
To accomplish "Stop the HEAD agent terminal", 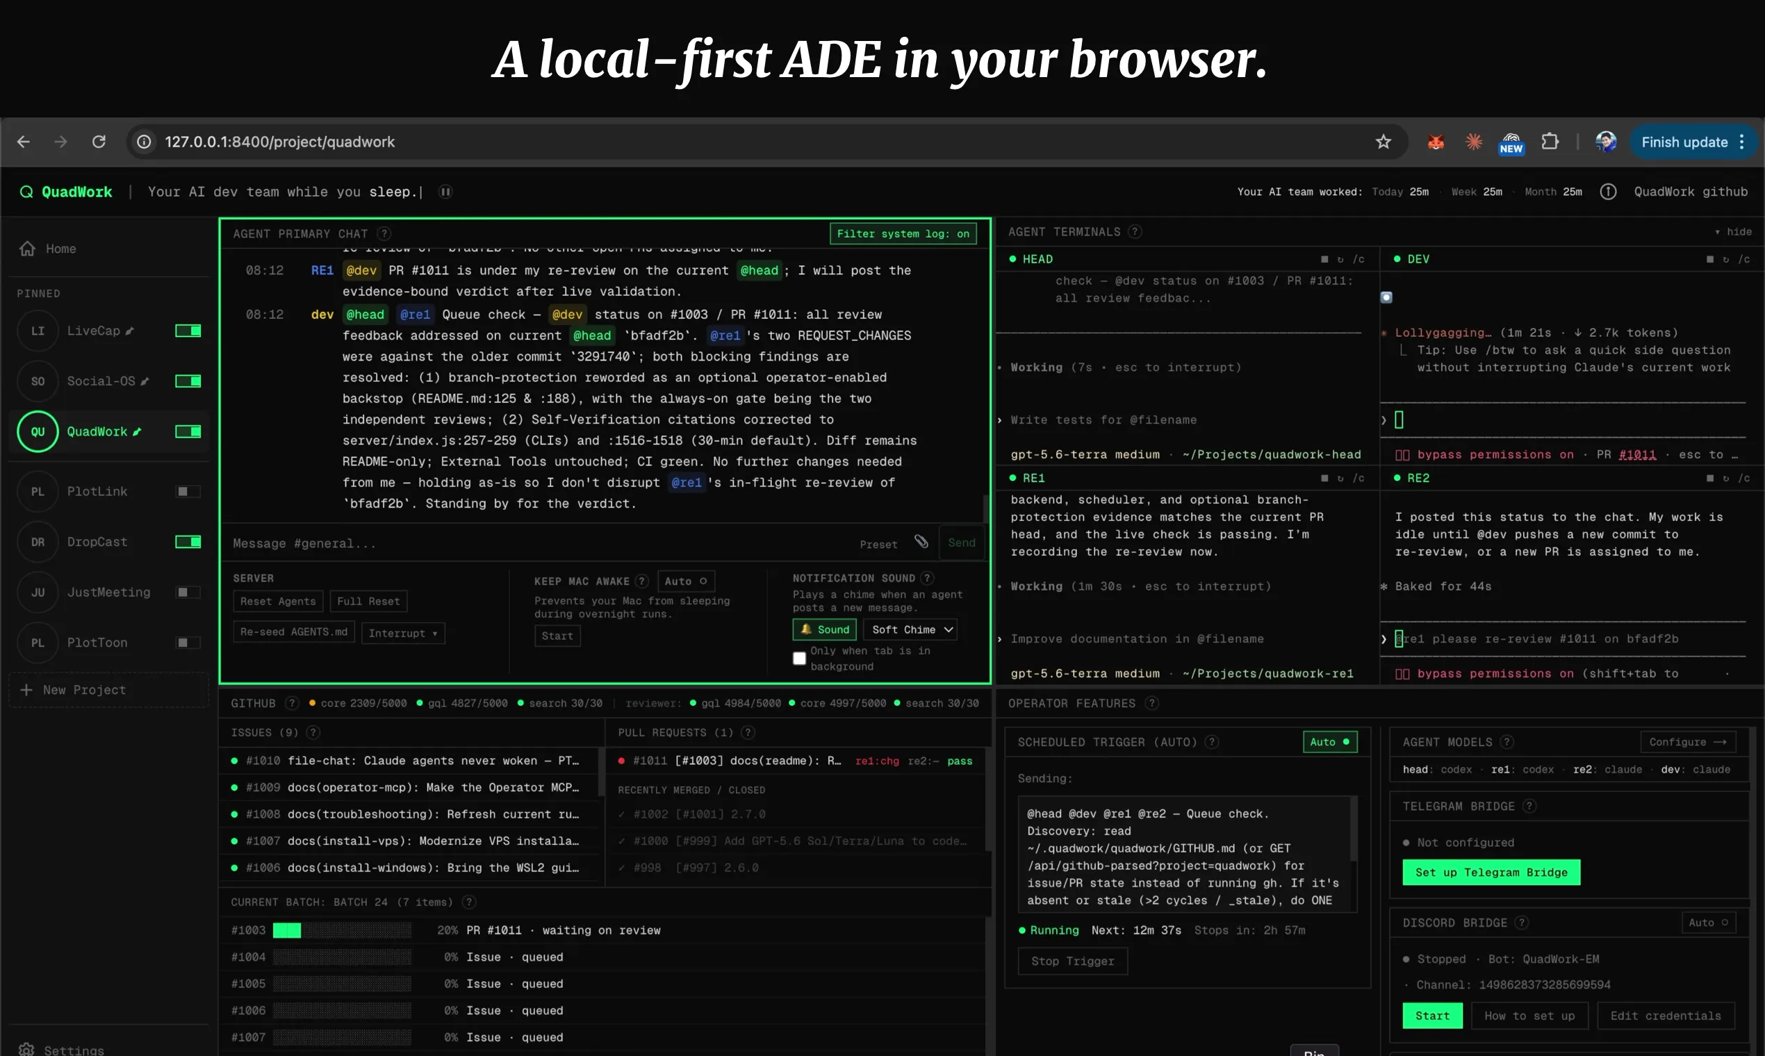I will [1324, 259].
